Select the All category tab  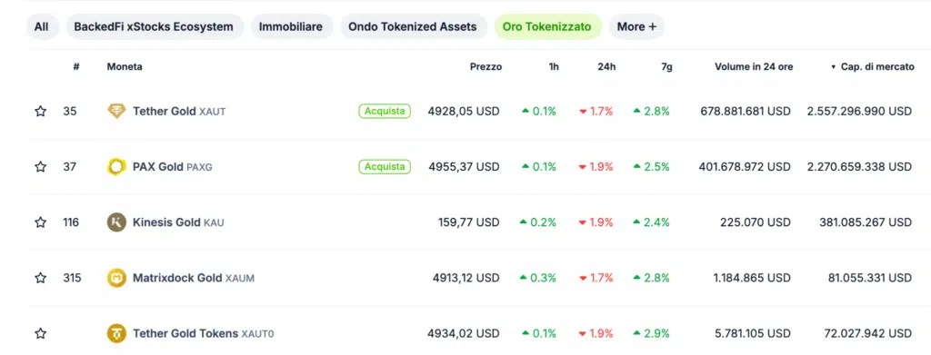(42, 26)
